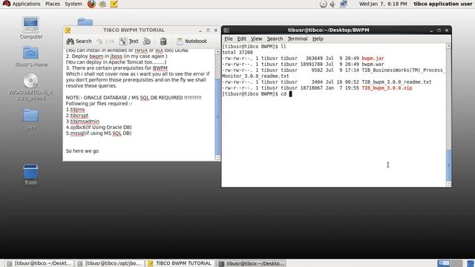Click '1.tibjms' line in the note
This screenshot has width=475, height=267.
pos(76,110)
